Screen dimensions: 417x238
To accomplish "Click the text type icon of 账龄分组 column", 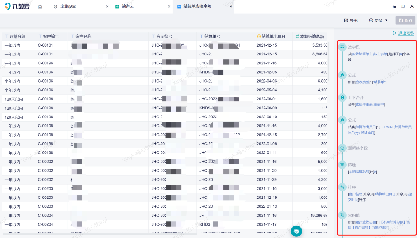I will (7, 36).
